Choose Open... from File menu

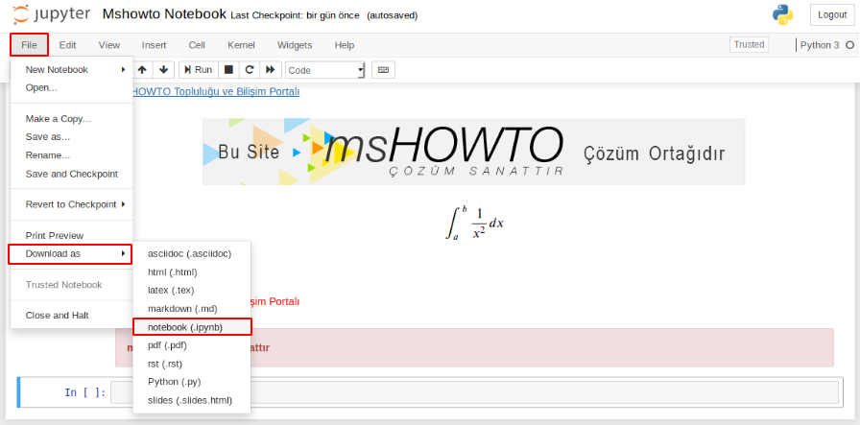[x=72, y=87]
